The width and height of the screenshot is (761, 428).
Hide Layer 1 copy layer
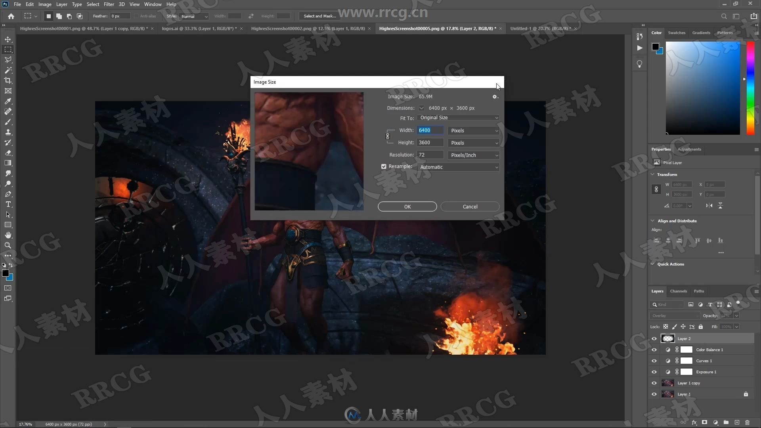(654, 382)
